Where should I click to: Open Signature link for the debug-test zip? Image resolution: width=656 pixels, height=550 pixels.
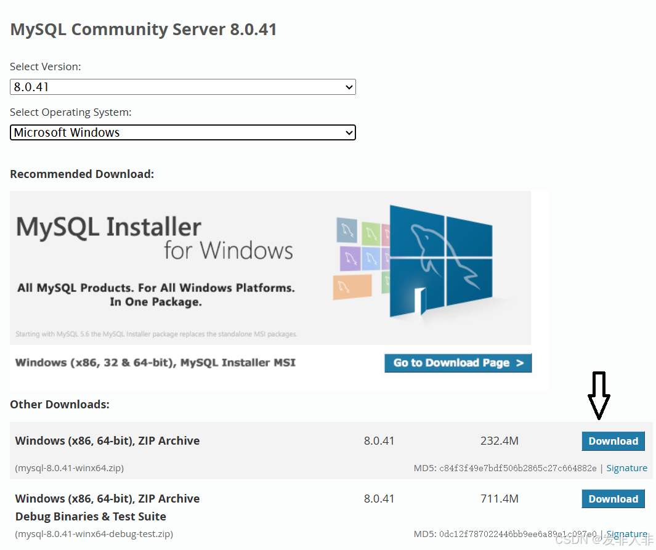pyautogui.click(x=626, y=534)
